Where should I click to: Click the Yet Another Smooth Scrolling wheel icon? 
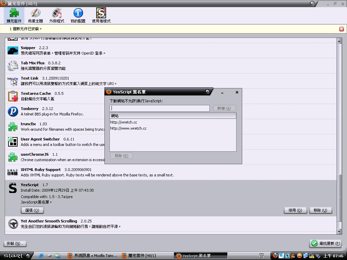pyautogui.click(x=13, y=223)
